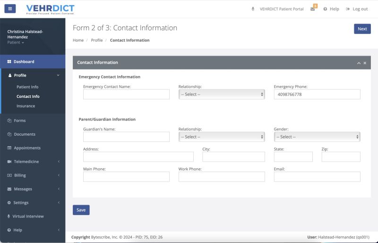Click the Save button

click(x=81, y=210)
